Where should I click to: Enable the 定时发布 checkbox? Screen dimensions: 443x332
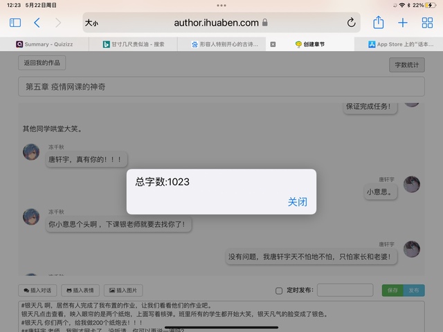(279, 290)
